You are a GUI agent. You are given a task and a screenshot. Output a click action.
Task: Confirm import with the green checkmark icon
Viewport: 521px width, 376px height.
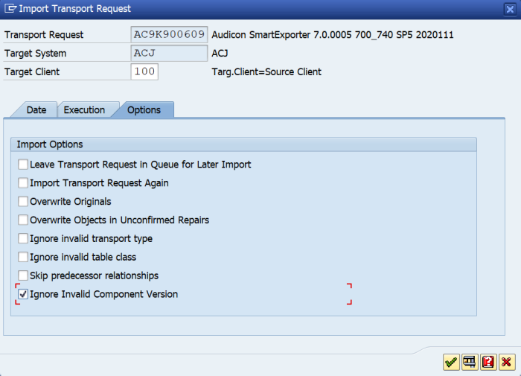pyautogui.click(x=451, y=362)
